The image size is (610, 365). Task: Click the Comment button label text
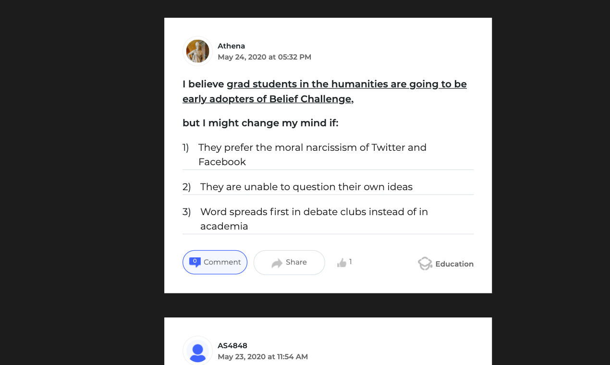tap(222, 262)
